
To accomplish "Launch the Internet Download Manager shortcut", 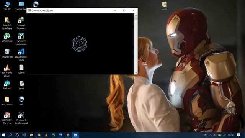I will pos(21,23).
